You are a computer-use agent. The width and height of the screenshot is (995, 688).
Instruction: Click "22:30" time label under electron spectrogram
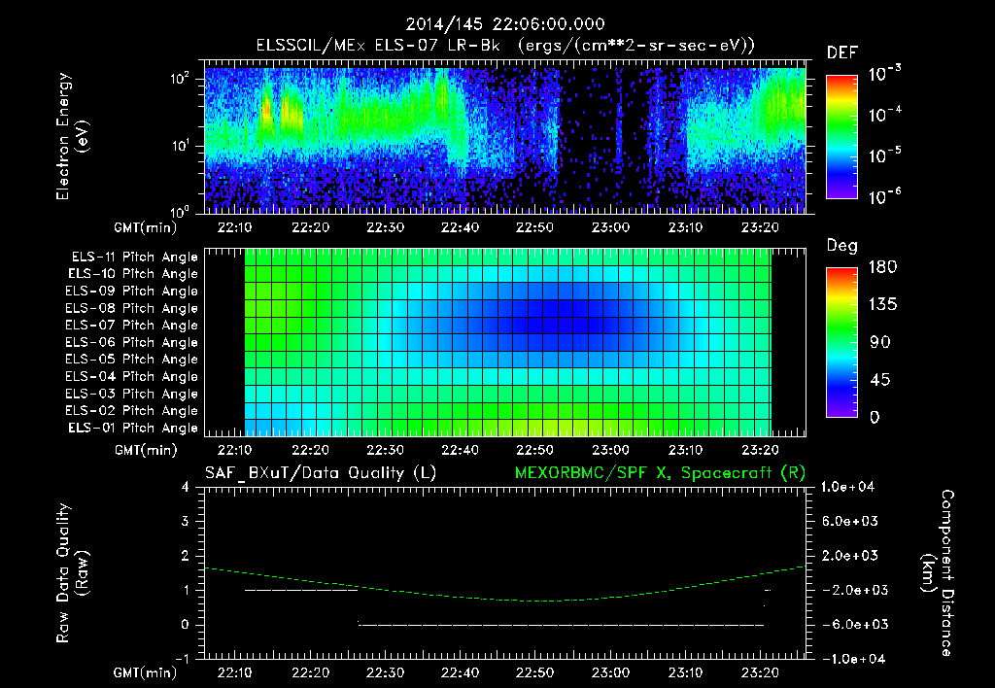385,227
